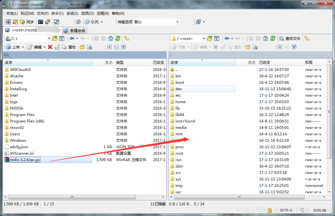Open the 选项(O) menu
The height and width of the screenshot is (216, 335).
87,13
